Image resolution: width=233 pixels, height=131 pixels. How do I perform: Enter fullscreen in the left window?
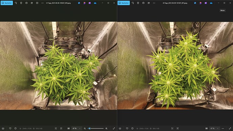pos(114,128)
